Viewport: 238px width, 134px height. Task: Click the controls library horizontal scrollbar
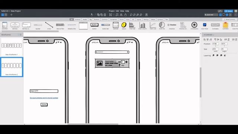(x=30, y=31)
